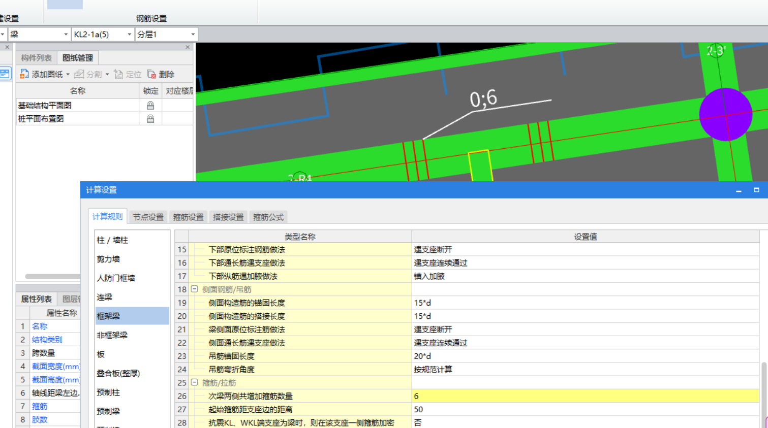Viewport: 768px width, 428px height.
Task: Select 板 in category list
Action: tap(132, 354)
